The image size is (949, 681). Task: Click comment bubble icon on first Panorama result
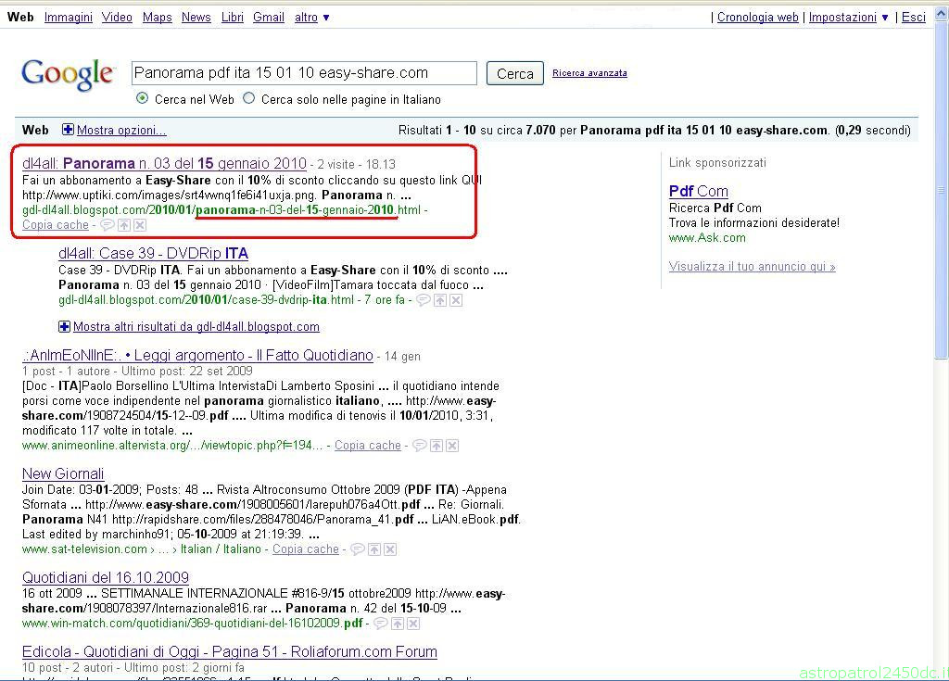coord(108,225)
